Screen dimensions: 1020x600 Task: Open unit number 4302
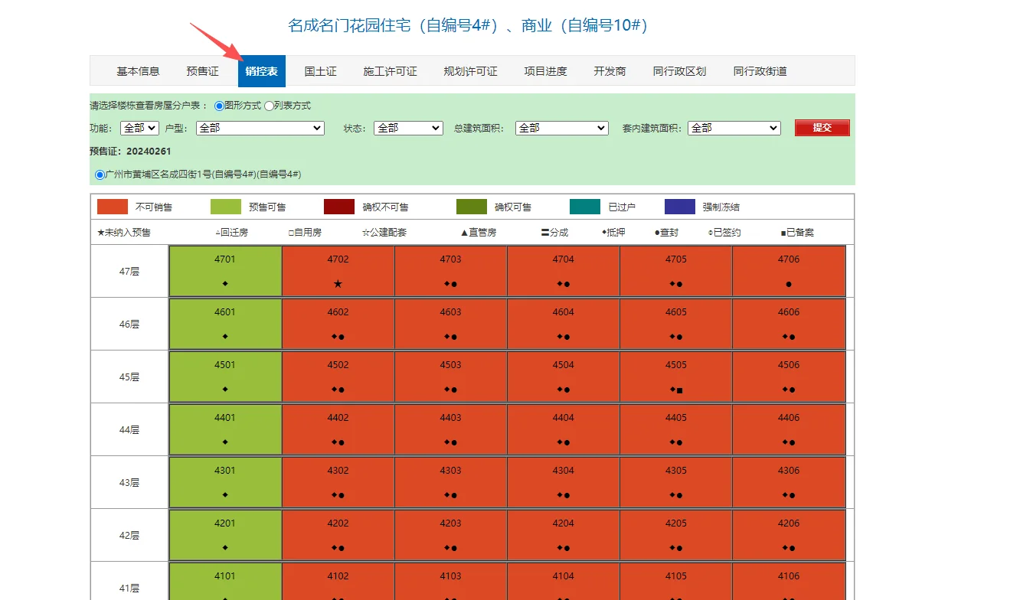pos(338,471)
